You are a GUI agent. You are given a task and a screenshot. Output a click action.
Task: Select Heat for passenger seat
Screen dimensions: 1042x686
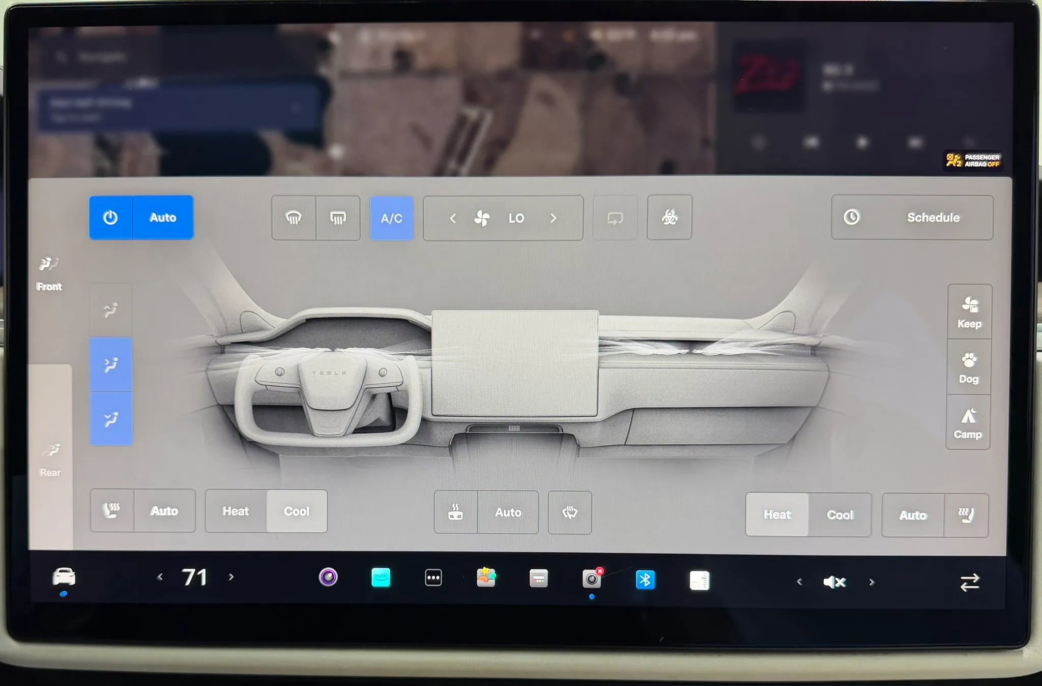tap(777, 514)
